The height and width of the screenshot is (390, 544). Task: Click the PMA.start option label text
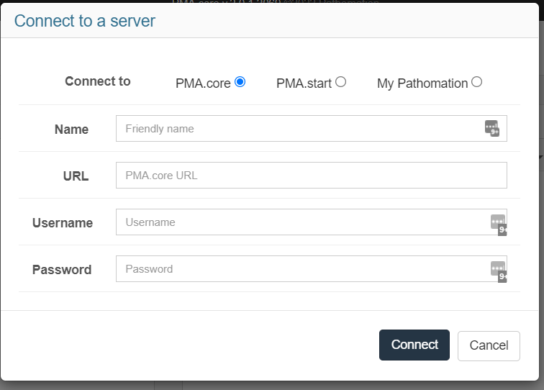click(x=304, y=83)
